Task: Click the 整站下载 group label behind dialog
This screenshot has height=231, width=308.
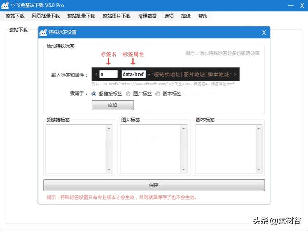Action: (x=18, y=30)
